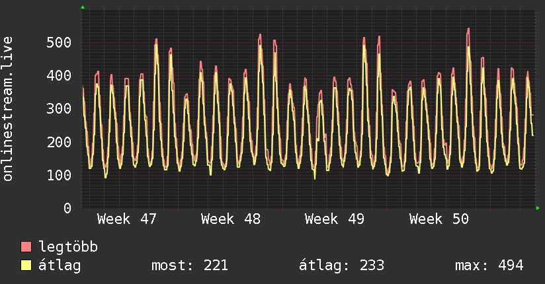This screenshot has height=284, width=545.
Task: Select the átlag legend label beside yellow swatch
Action: (60, 266)
